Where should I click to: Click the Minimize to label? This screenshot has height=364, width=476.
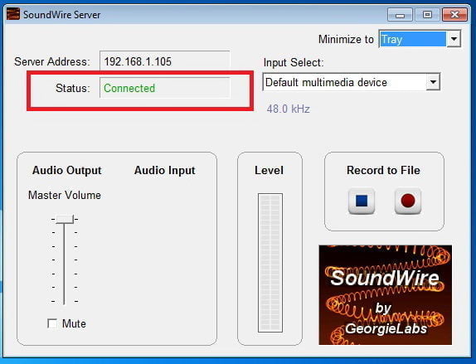346,39
